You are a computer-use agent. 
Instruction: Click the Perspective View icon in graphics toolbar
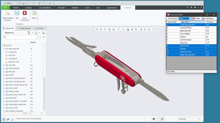[132, 29]
